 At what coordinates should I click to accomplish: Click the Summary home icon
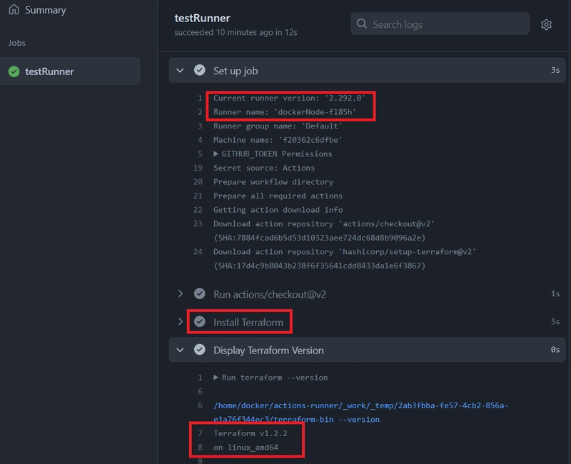14,10
